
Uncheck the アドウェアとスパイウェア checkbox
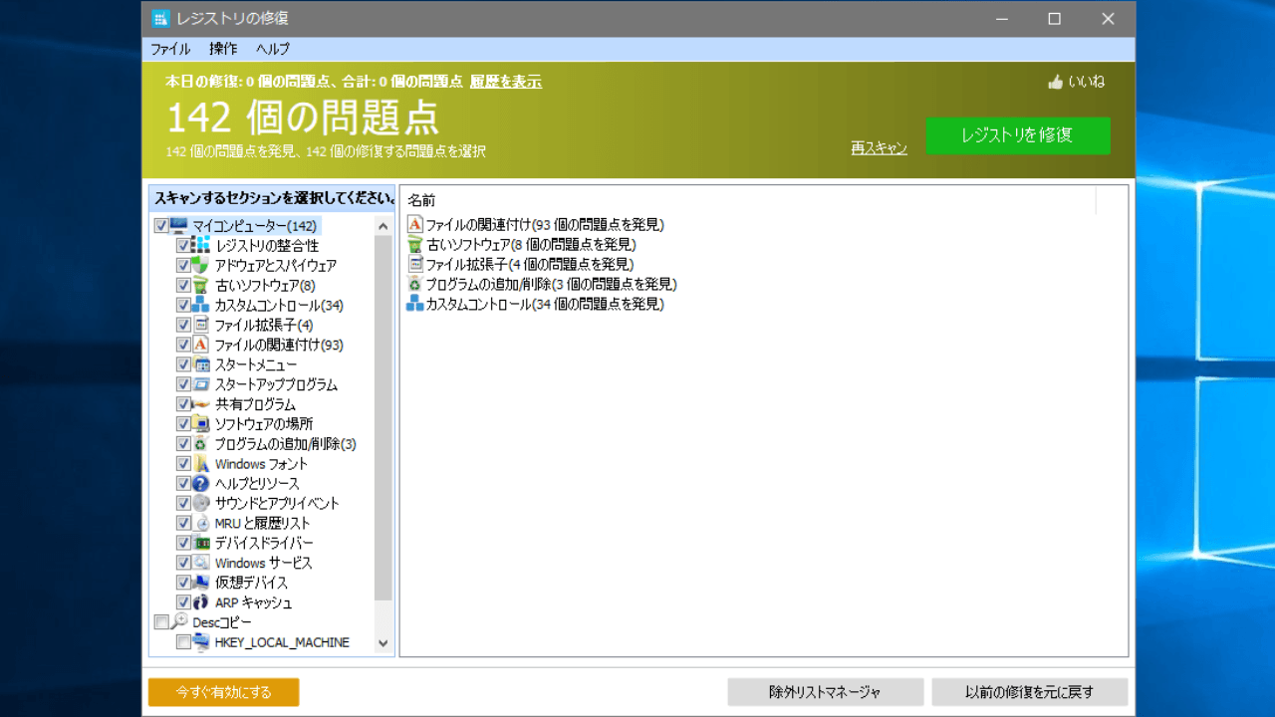pos(183,265)
